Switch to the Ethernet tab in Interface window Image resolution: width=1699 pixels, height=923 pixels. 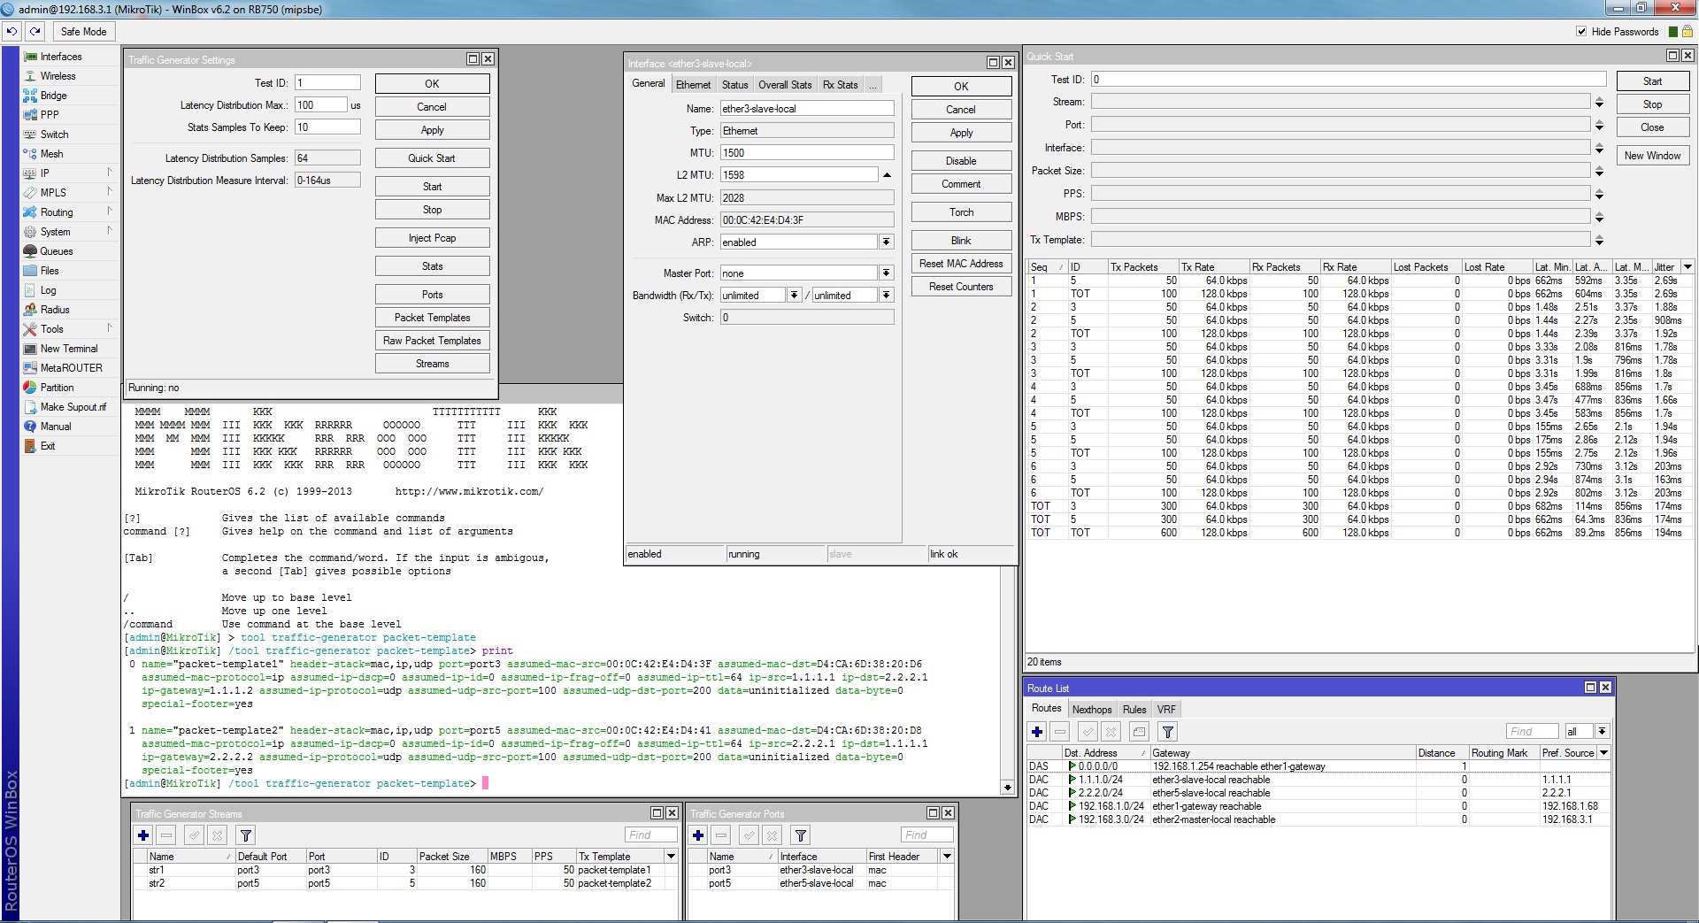693,85
